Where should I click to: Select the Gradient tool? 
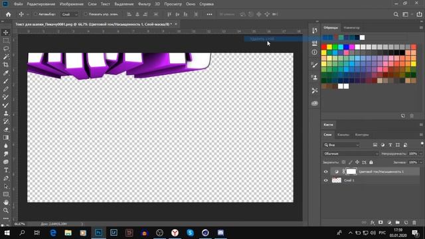coord(6,137)
